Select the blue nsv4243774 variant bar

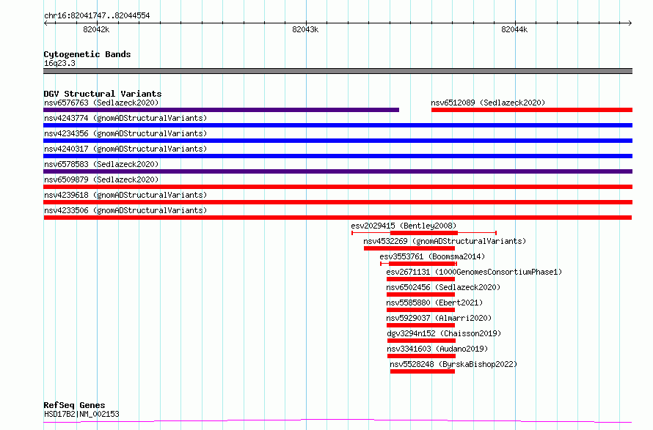click(338, 125)
